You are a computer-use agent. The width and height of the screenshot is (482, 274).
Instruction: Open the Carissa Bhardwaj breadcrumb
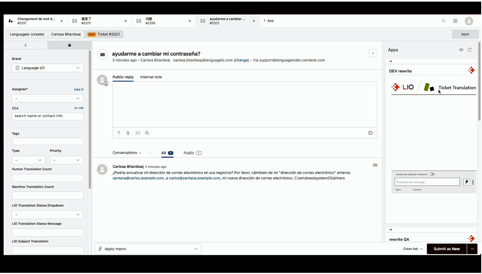66,34
